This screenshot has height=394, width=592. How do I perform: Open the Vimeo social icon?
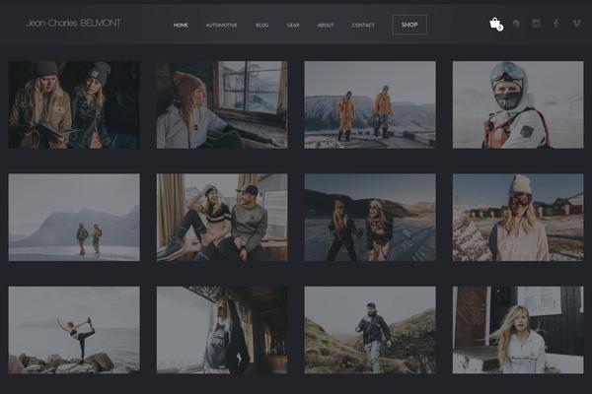[576, 24]
